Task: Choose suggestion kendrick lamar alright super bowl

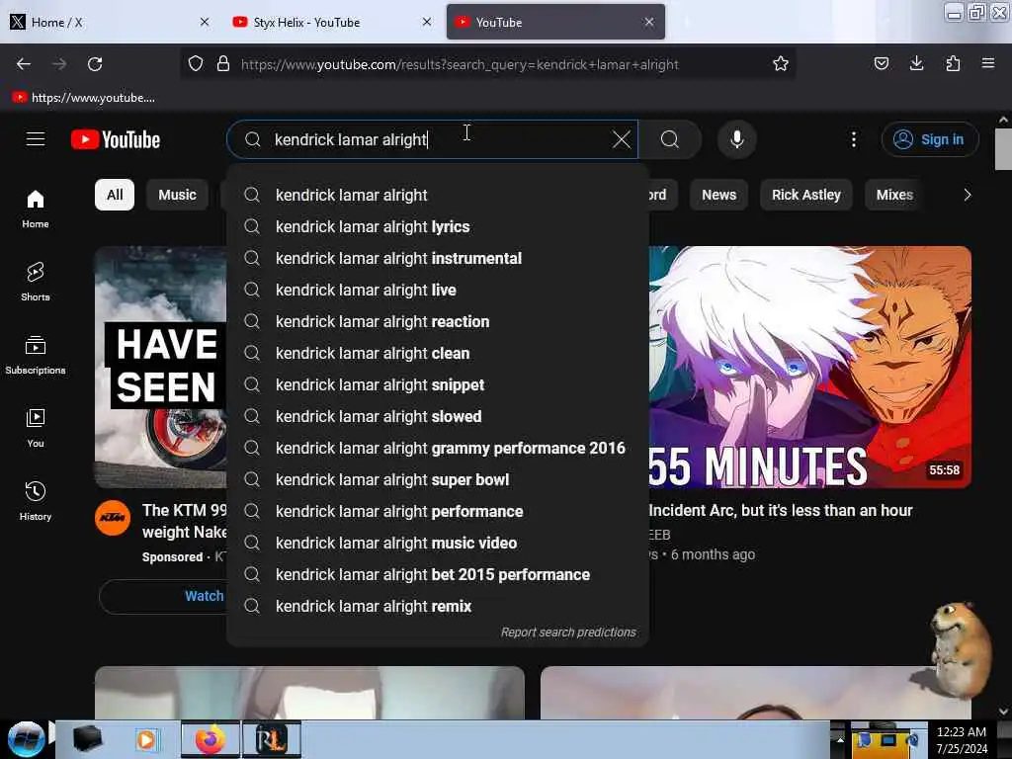Action: 438,479
